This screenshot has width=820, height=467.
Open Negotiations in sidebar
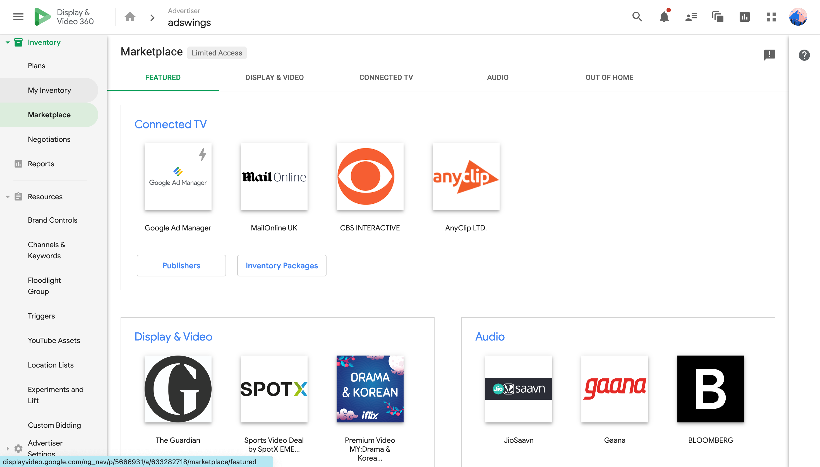49,139
